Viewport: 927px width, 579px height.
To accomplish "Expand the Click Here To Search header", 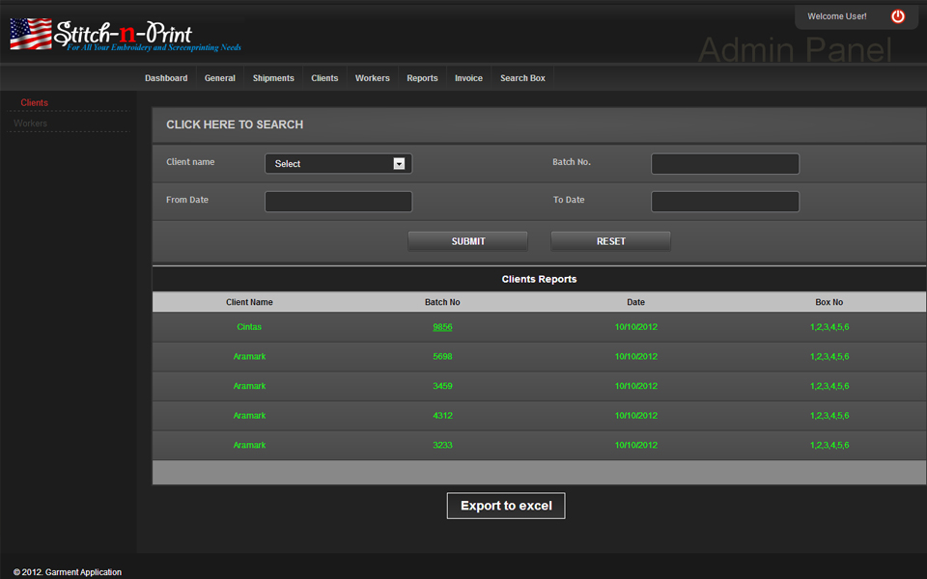I will pos(235,124).
